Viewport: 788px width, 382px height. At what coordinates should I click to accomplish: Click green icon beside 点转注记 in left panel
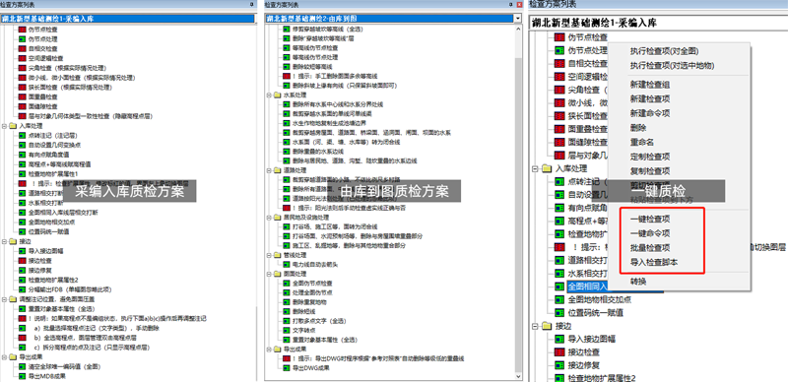[22, 135]
